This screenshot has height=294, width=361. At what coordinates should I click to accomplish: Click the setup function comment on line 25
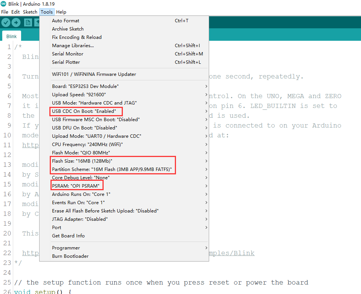[x=161, y=283]
